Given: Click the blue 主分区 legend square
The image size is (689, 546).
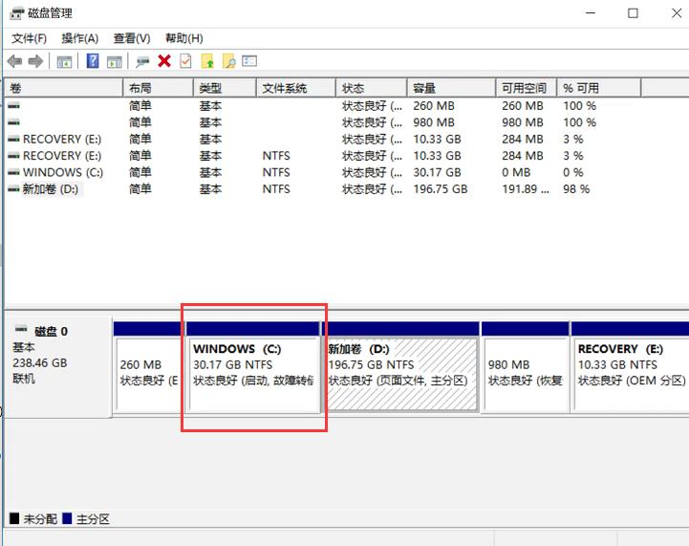Looking at the screenshot, I should [67, 518].
